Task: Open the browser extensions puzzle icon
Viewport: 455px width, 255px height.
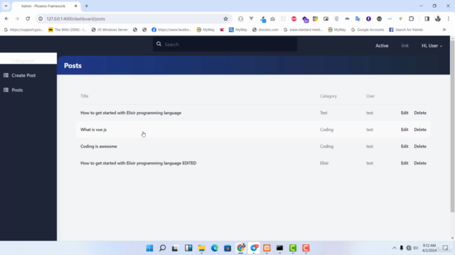Action: [x=411, y=19]
